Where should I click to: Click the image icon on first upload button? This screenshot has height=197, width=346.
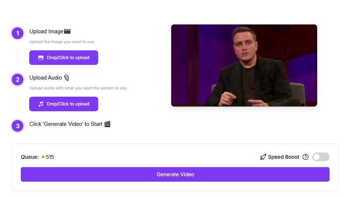pos(41,58)
